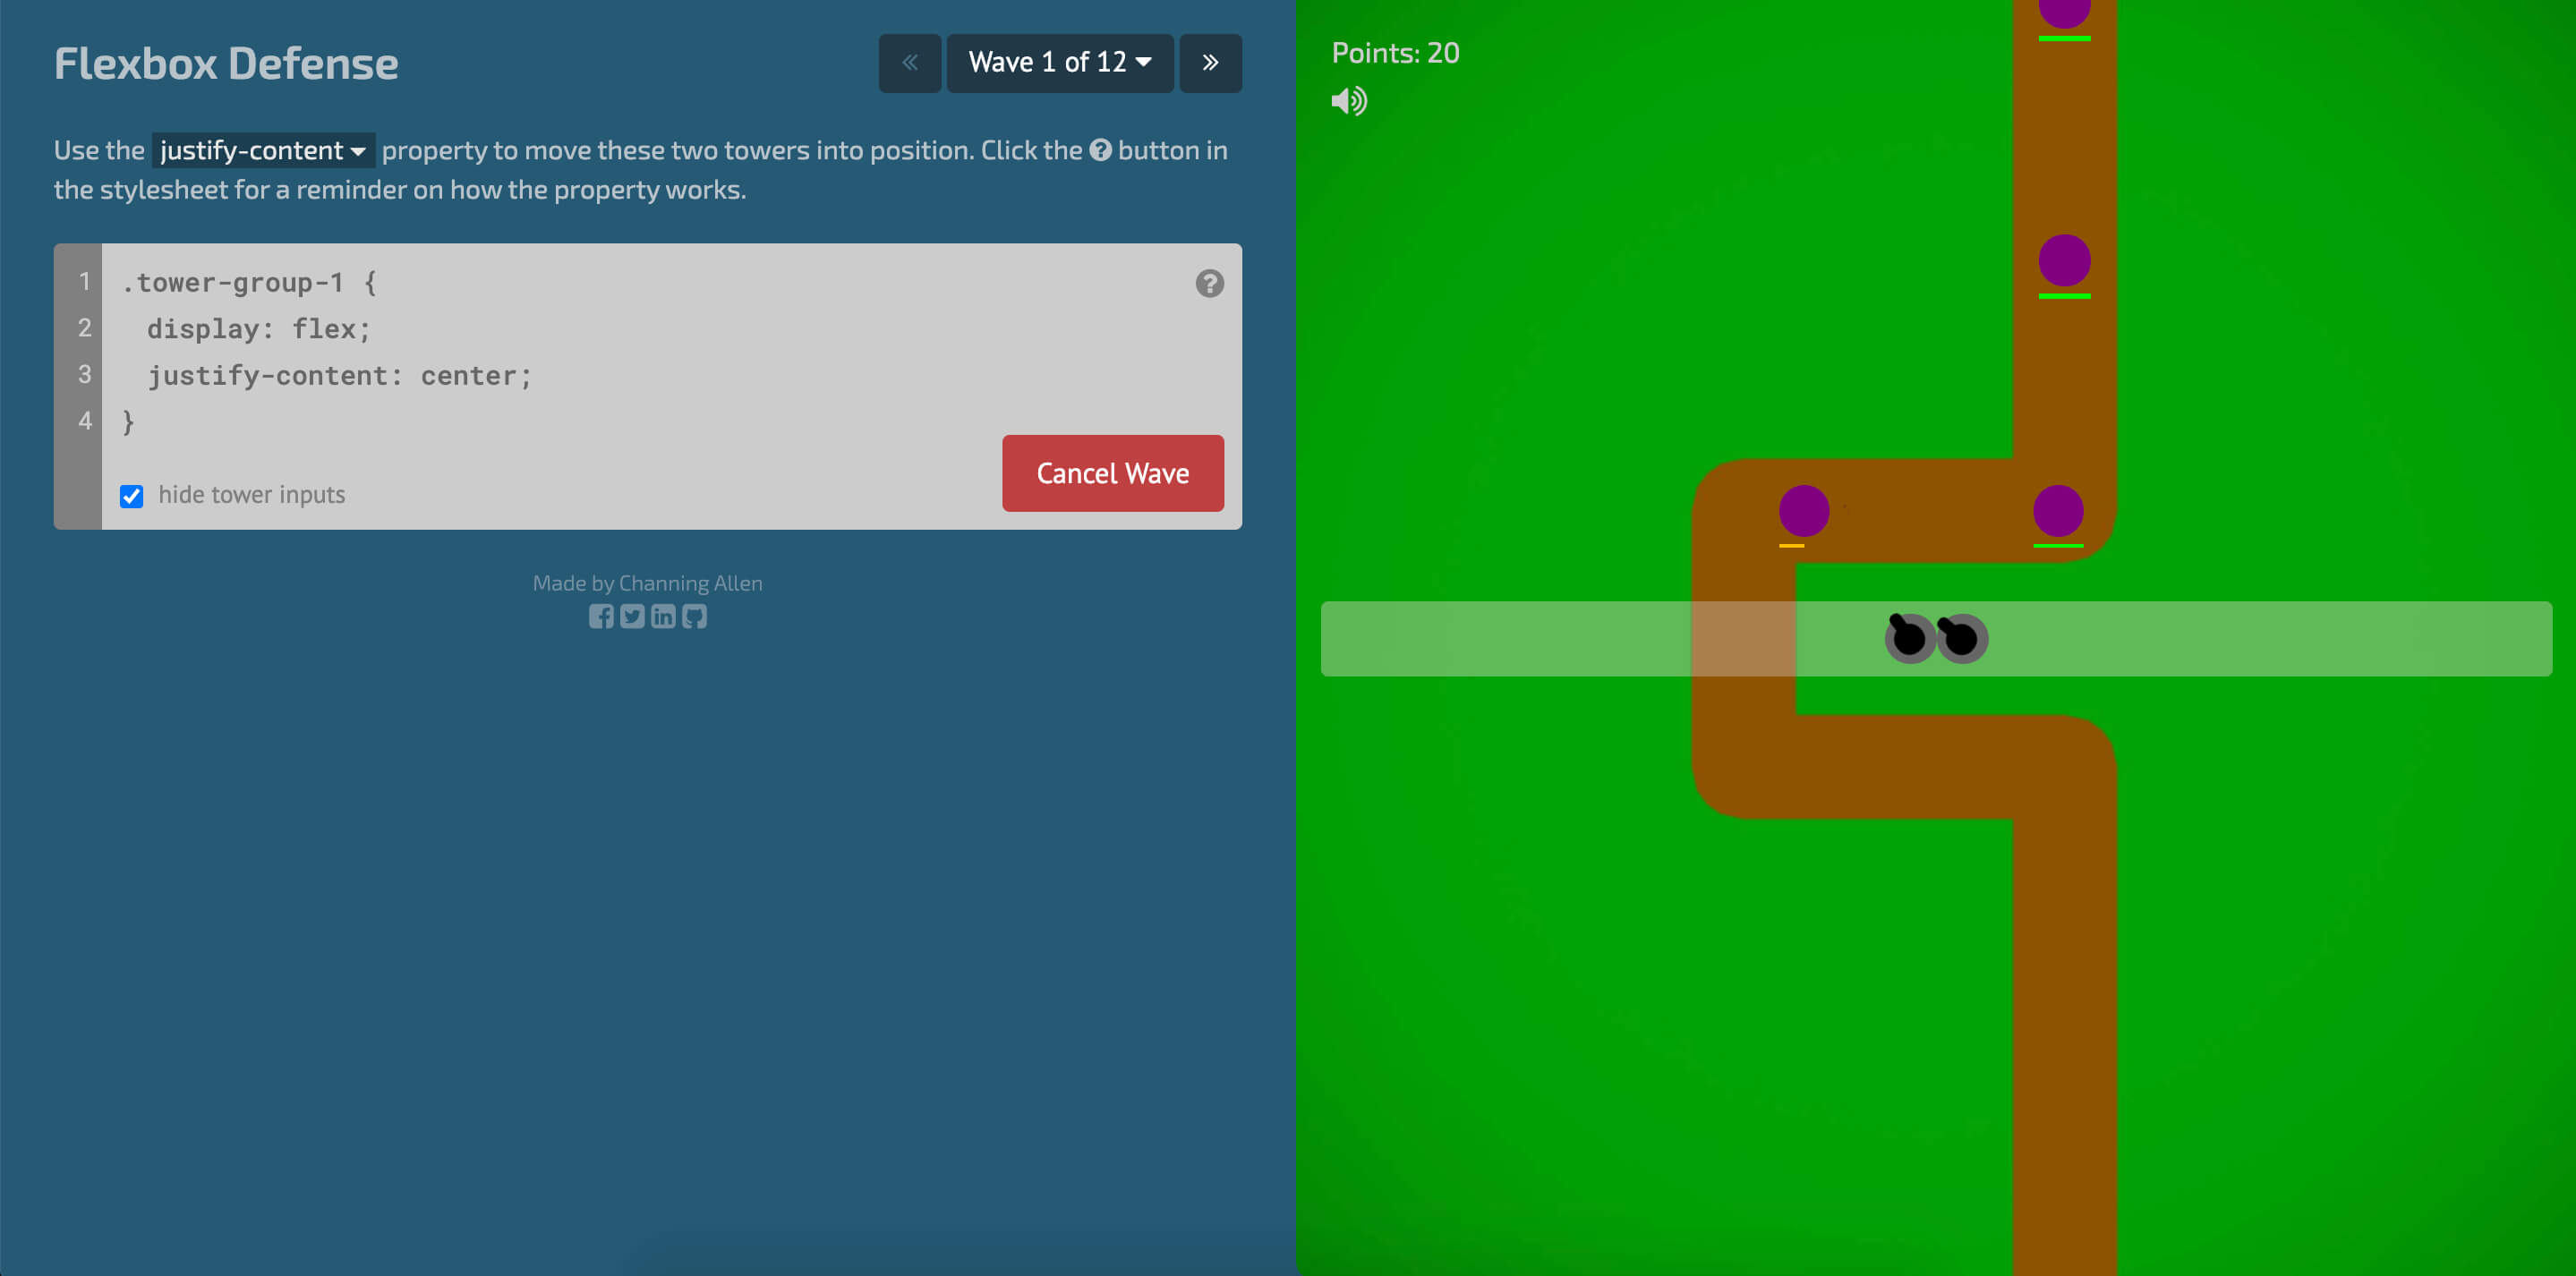
Task: Select Wave 1 of 12 menu item
Action: 1058,61
